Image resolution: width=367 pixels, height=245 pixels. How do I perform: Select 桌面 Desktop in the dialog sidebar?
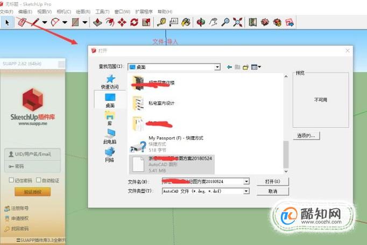110,101
